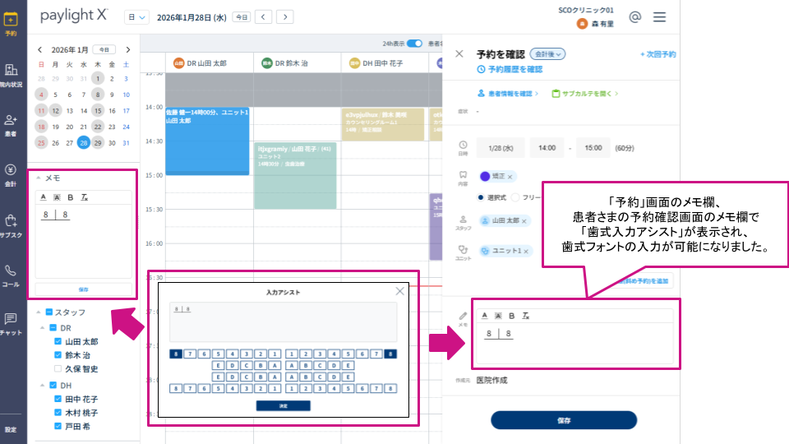Open the 日 view dropdown
Image resolution: width=789 pixels, height=444 pixels.
pos(136,17)
